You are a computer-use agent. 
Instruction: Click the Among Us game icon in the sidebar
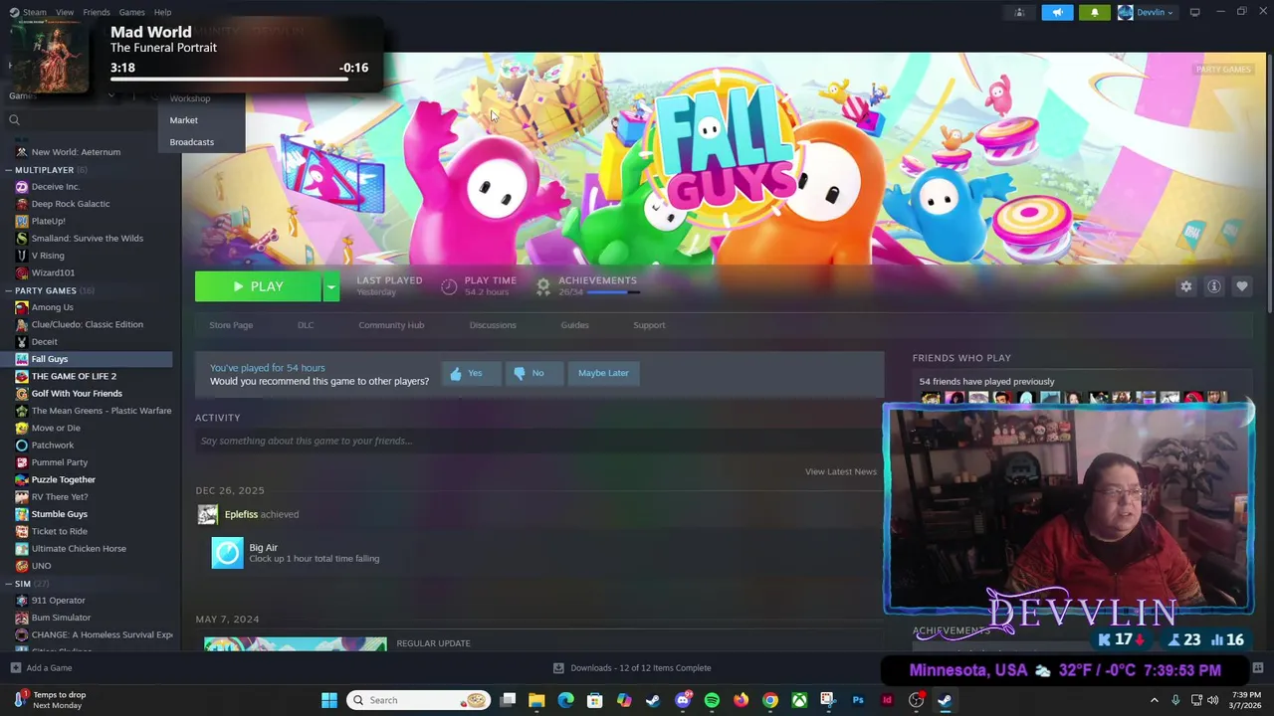click(22, 307)
